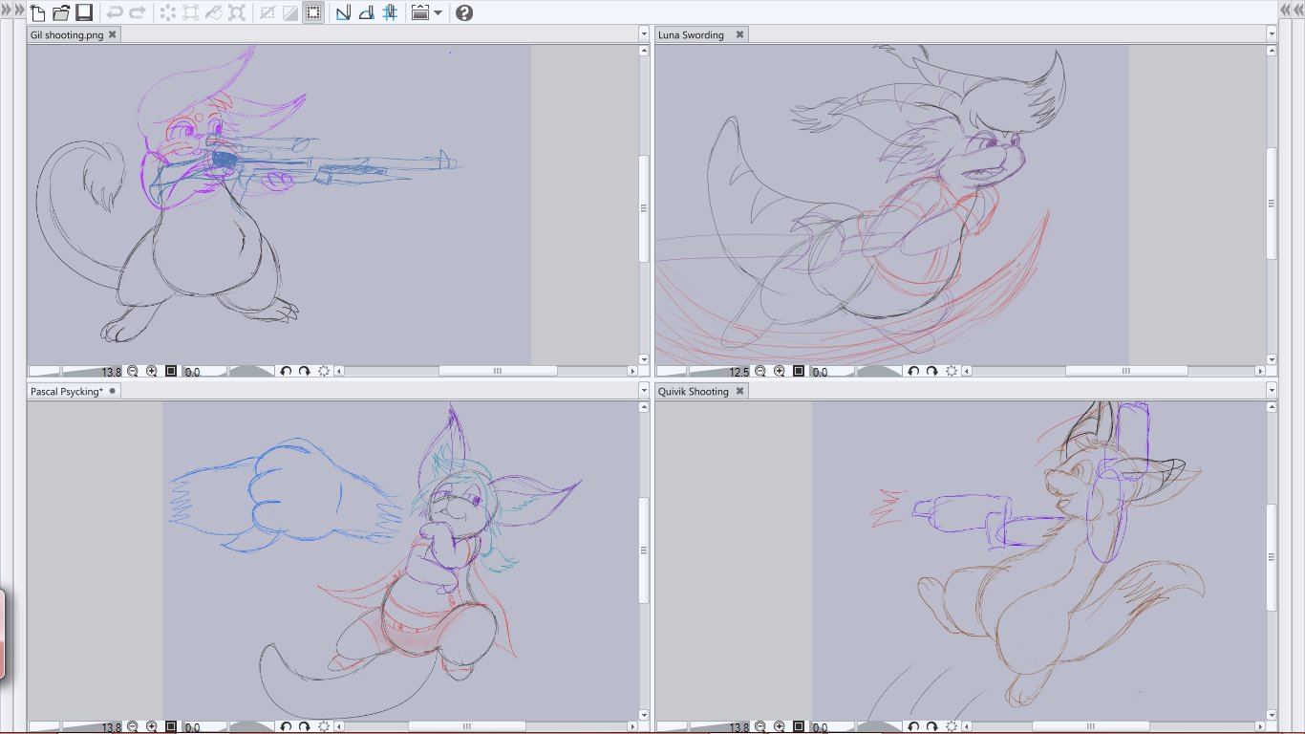
Task: Open the Luna Swording canvas tab list dropdown
Action: [x=1272, y=34]
